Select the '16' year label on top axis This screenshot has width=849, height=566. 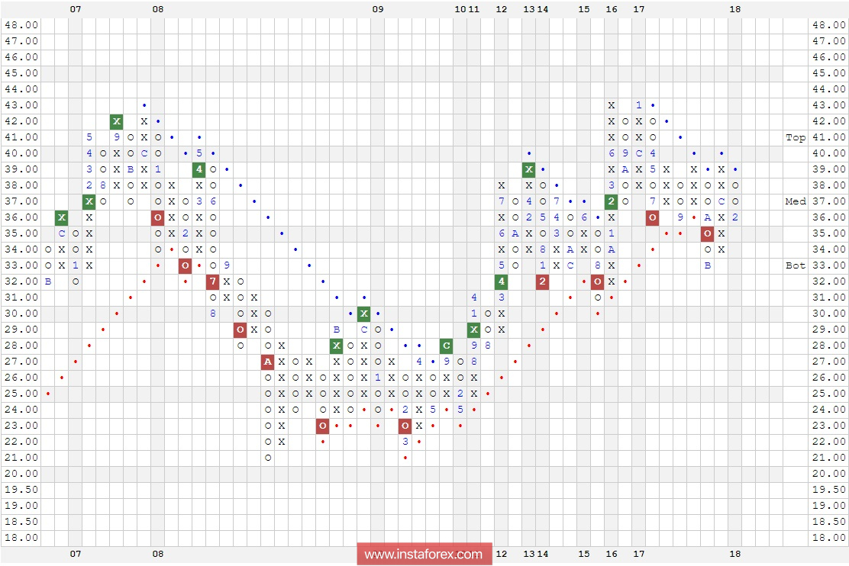[x=612, y=9]
